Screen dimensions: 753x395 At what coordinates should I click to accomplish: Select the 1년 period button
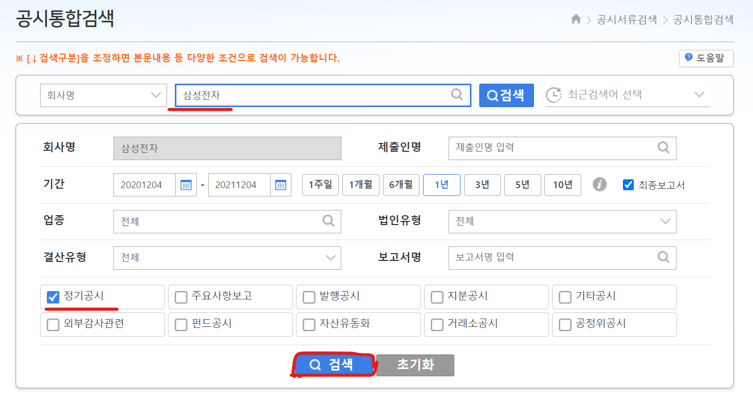point(441,185)
